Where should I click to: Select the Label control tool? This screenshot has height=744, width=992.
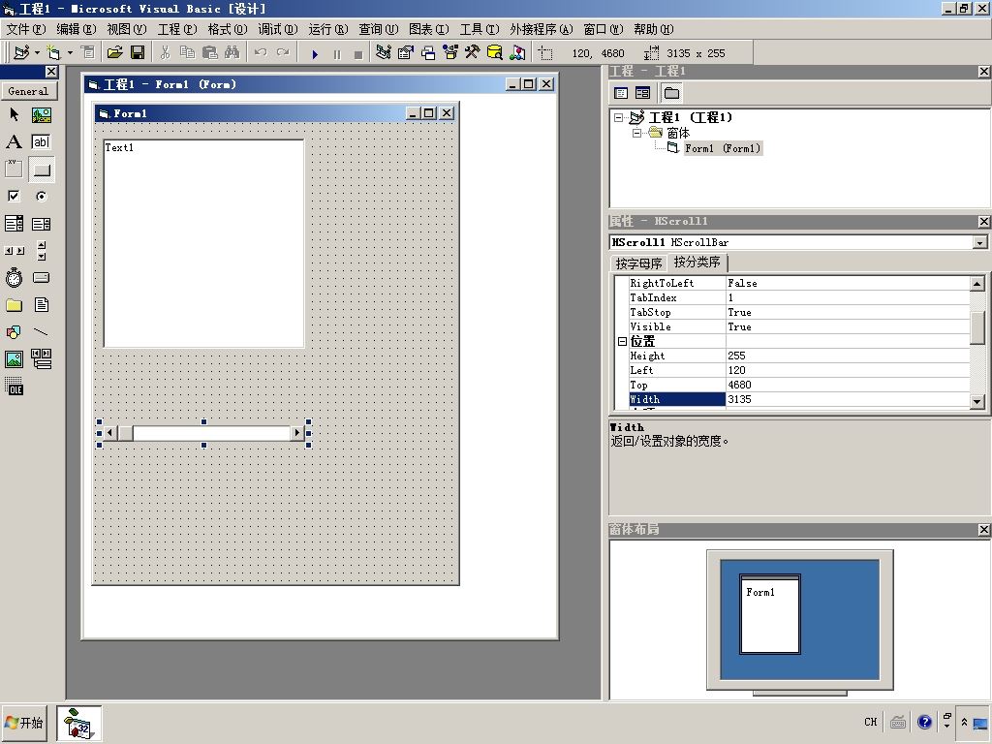tap(14, 141)
